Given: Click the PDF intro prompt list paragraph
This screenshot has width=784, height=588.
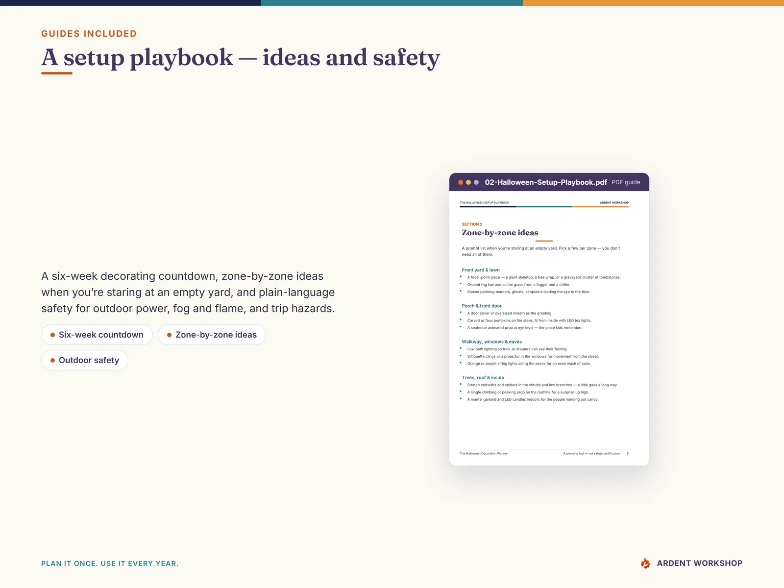Looking at the screenshot, I should 541,251.
